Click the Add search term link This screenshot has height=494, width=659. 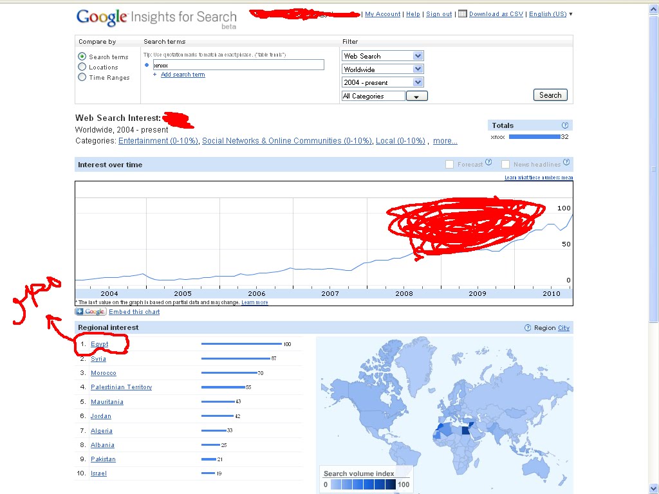(183, 75)
